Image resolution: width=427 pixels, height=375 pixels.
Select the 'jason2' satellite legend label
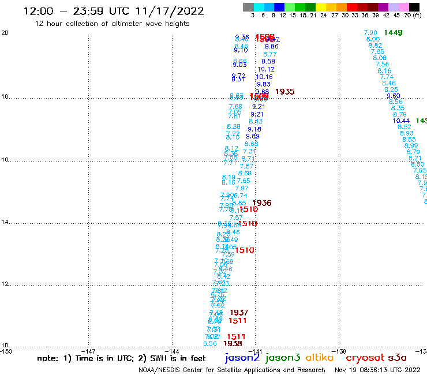(x=242, y=358)
